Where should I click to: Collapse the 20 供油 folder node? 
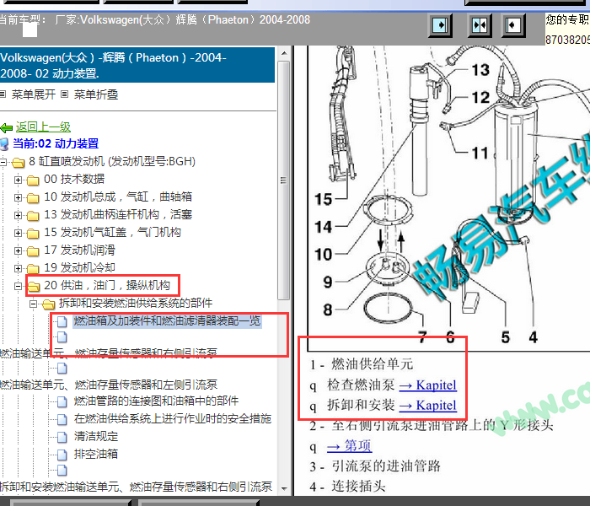pos(18,286)
